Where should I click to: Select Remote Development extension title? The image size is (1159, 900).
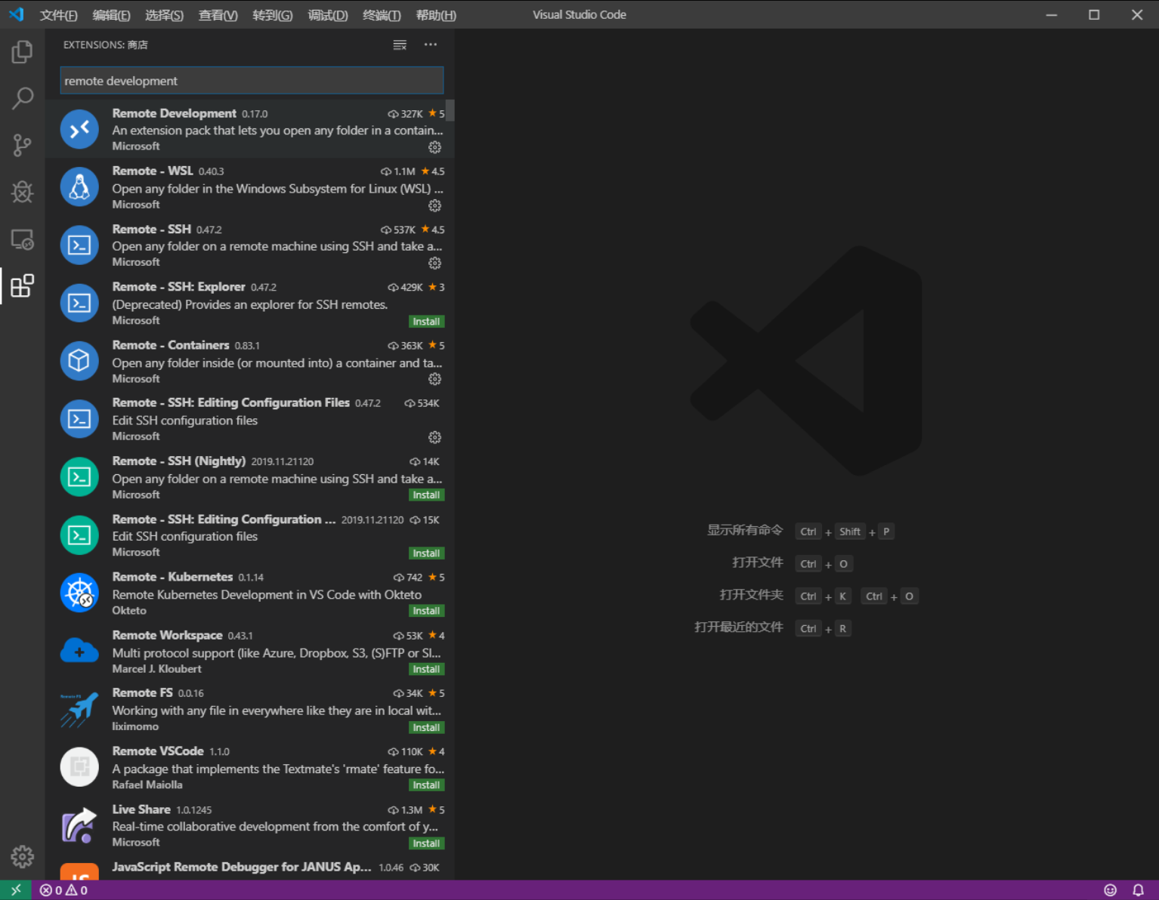[175, 113]
